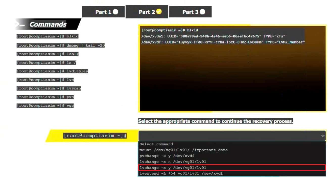Choose the mount /dev/vg01/lv01 option
This screenshot has height=181, width=330.
(183, 150)
